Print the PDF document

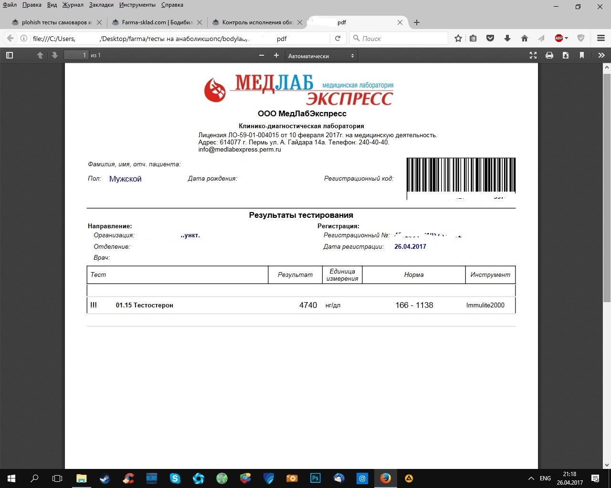[549, 55]
